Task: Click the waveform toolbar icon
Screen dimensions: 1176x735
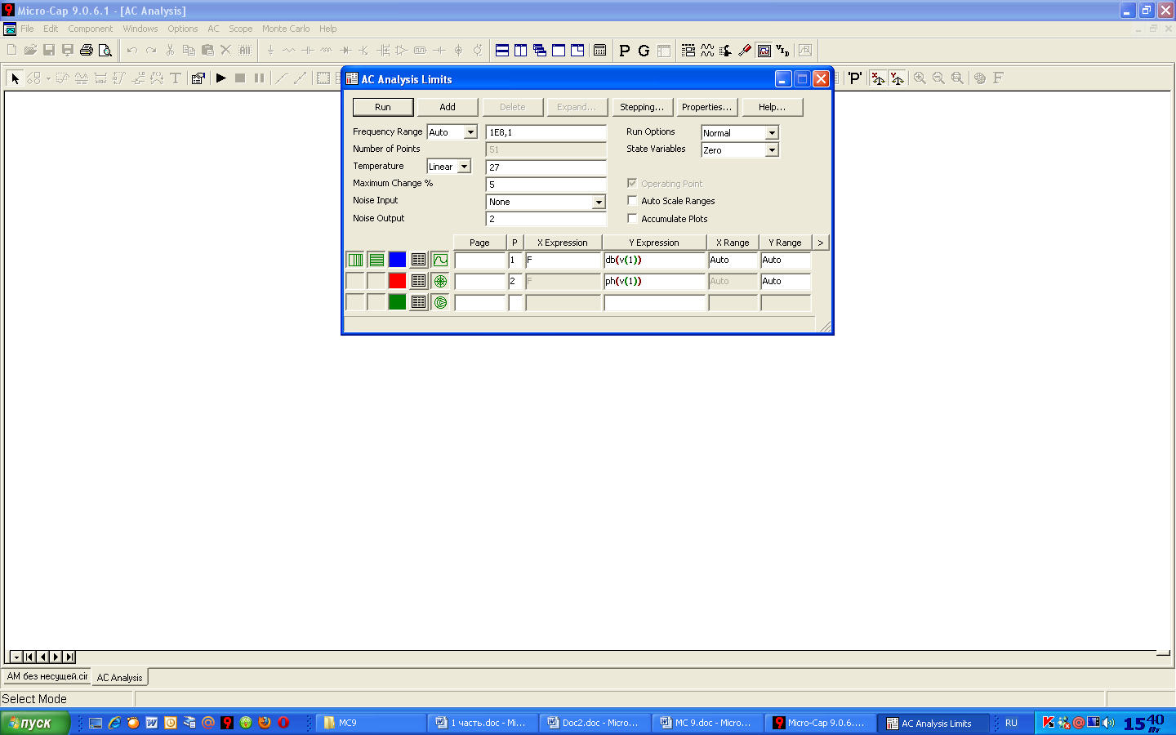Action: [707, 51]
